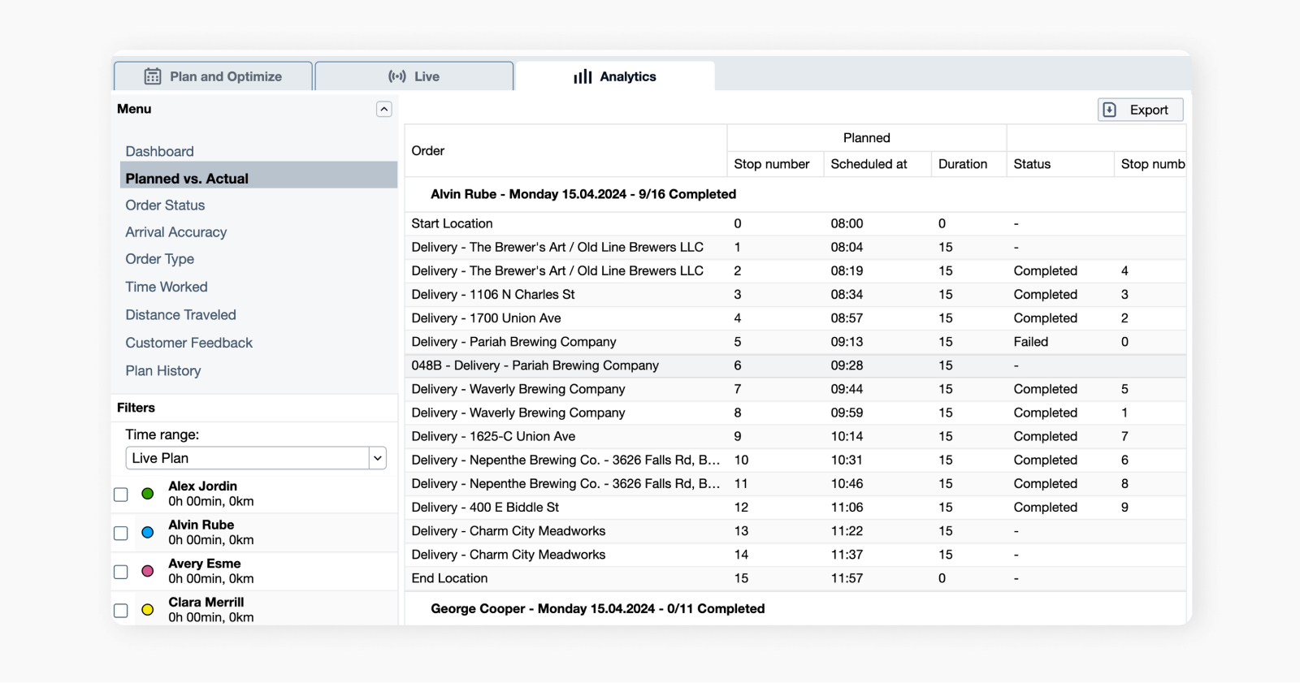Collapse the Alvin Rube route group header
This screenshot has height=683, width=1300.
[x=583, y=194]
